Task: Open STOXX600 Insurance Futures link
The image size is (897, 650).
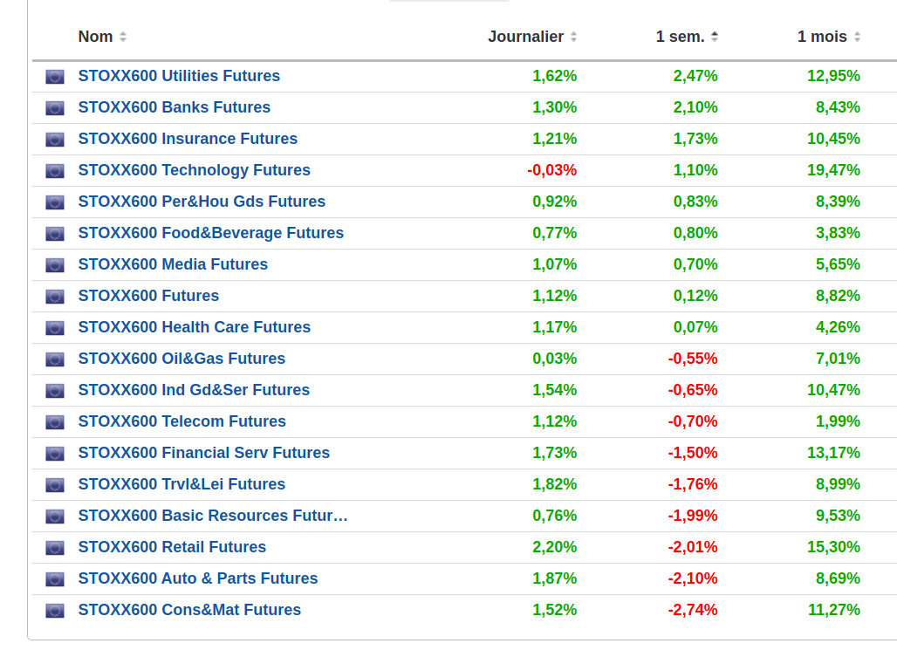Action: 188,139
